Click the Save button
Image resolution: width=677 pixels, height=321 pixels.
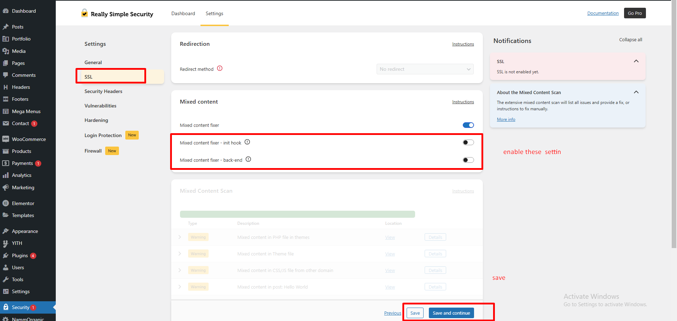[415, 313]
